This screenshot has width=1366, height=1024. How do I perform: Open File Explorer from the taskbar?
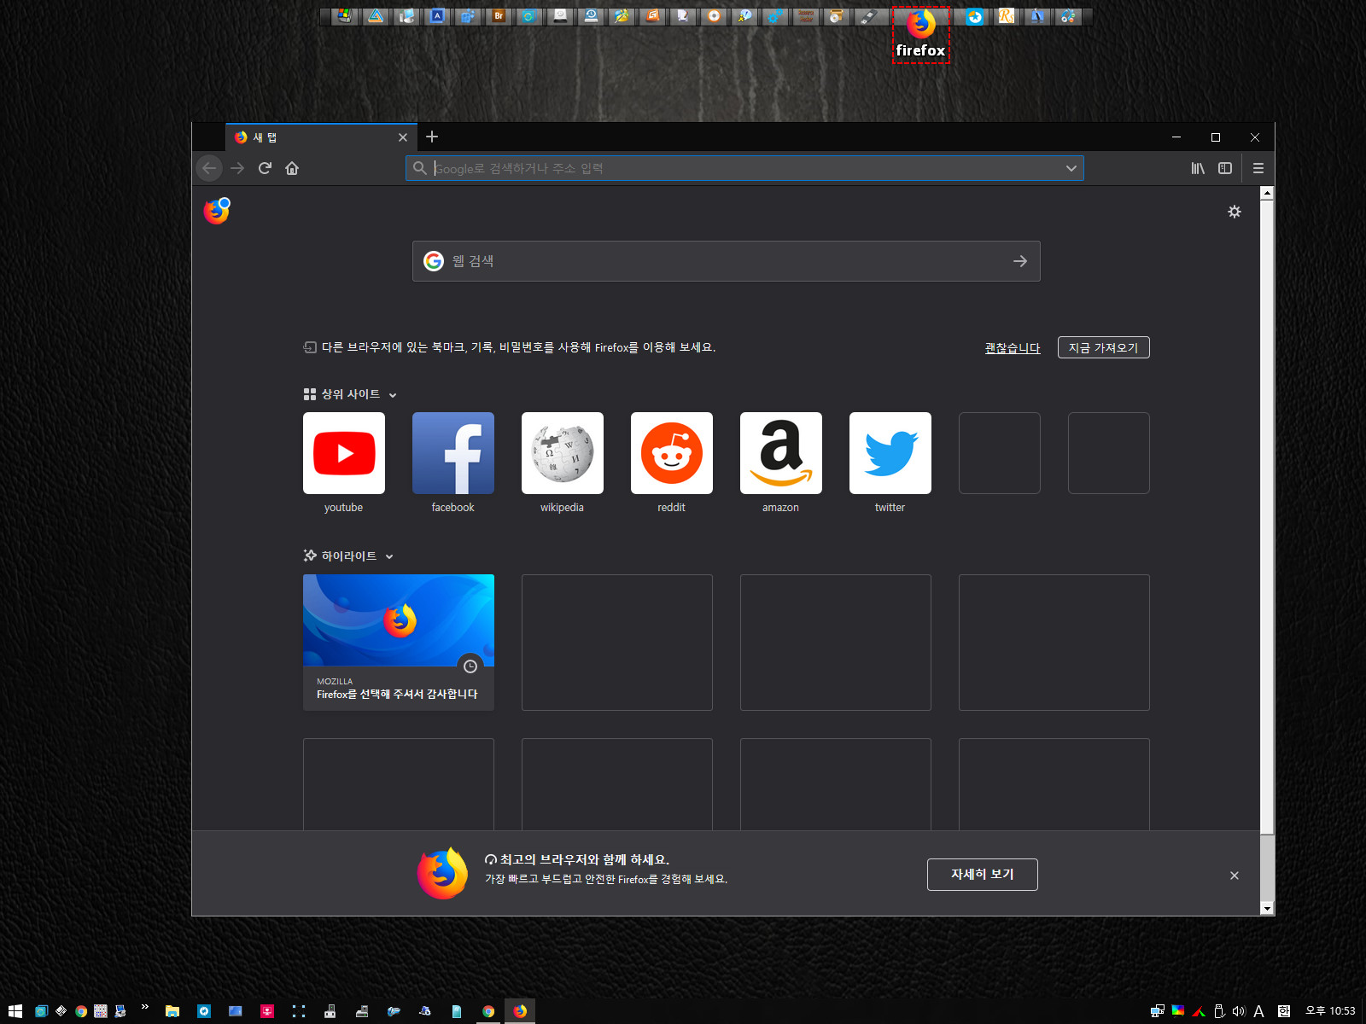tap(172, 1011)
